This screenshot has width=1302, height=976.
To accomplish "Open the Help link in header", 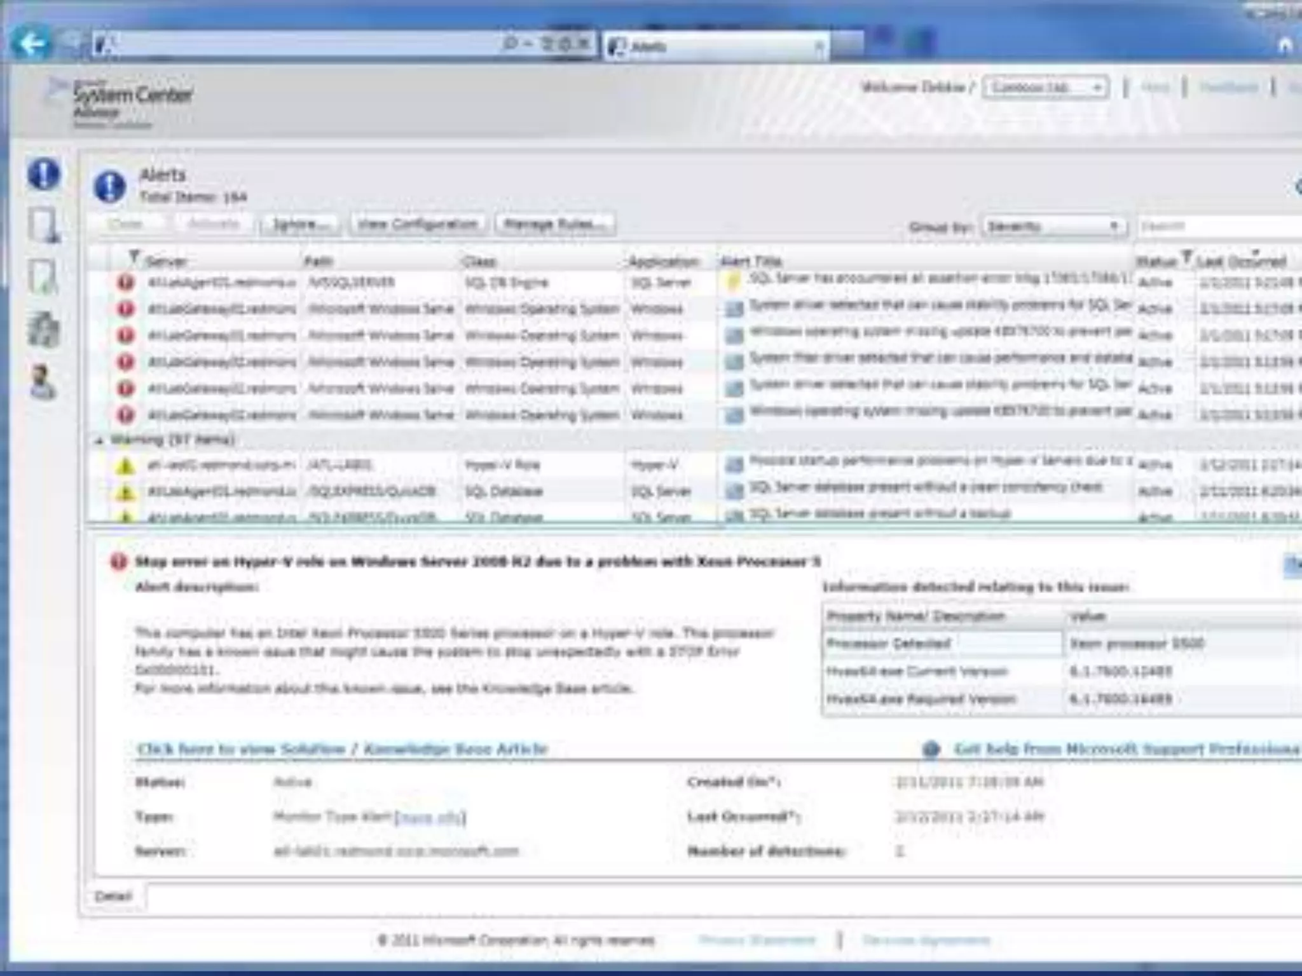I will pyautogui.click(x=1155, y=87).
